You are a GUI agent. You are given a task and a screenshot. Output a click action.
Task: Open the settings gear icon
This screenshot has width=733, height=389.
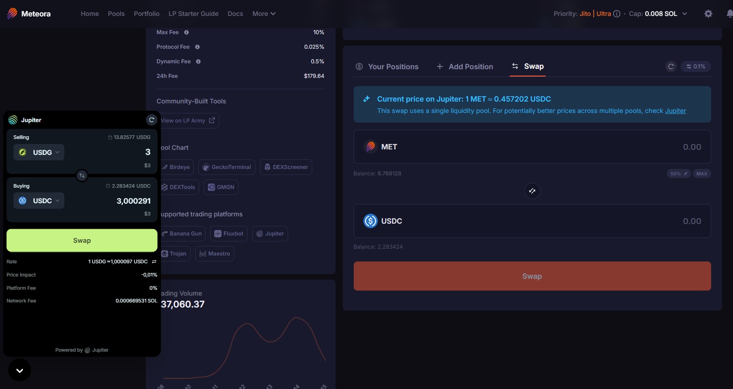pyautogui.click(x=708, y=14)
